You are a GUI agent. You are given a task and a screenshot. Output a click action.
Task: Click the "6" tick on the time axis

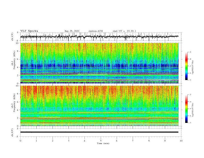click(117, 141)
